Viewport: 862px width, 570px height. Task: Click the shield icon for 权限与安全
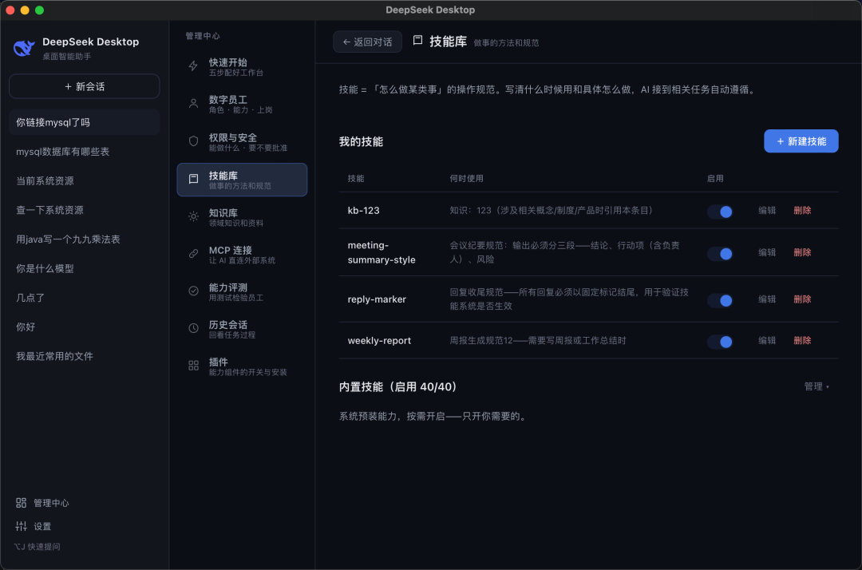[x=193, y=141]
